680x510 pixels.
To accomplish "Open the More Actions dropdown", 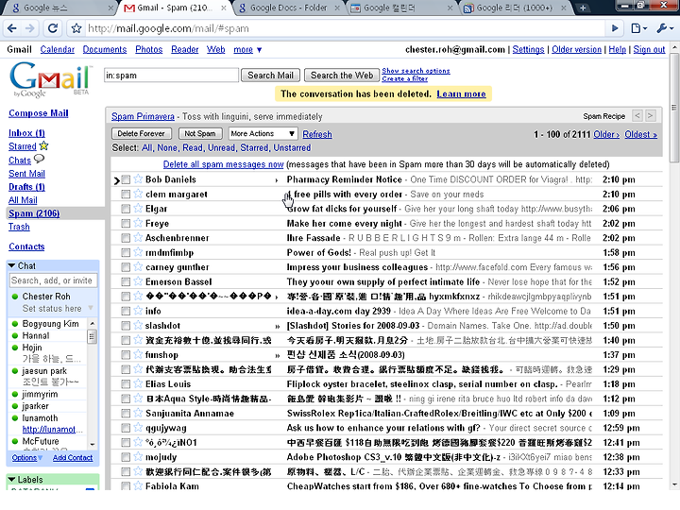I will coord(263,133).
